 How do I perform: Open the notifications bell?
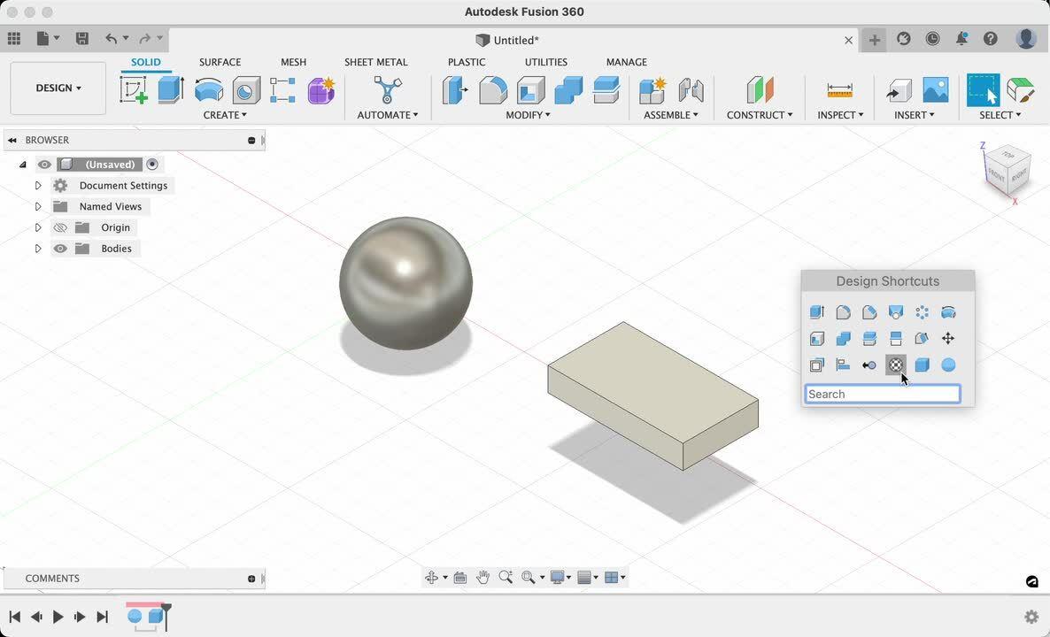pyautogui.click(x=961, y=39)
